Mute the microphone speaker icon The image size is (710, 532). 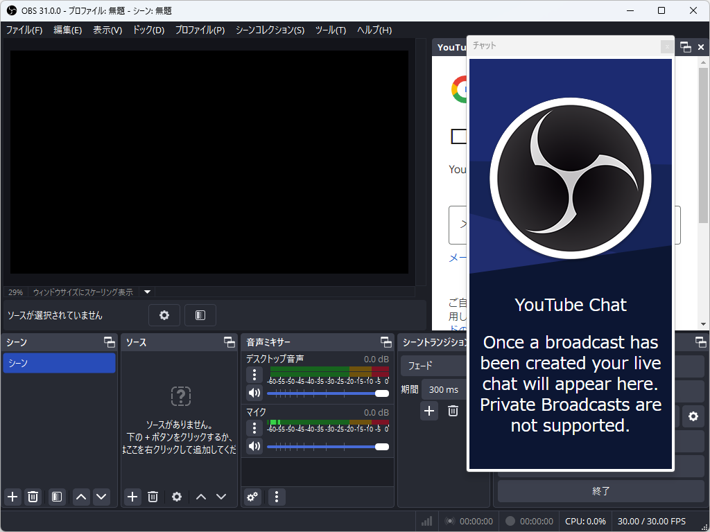254,446
